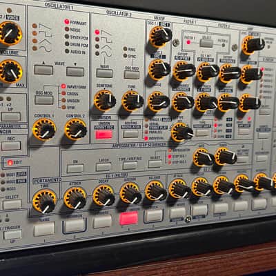Click the lit red step key 4
Image resolution: width=276 pixels, height=276 pixels.
128,218
